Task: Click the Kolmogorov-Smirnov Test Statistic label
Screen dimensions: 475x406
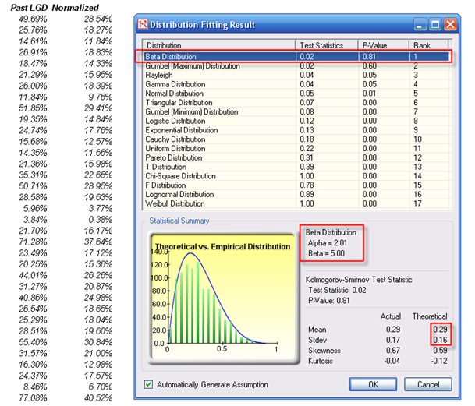Action: tap(359, 280)
